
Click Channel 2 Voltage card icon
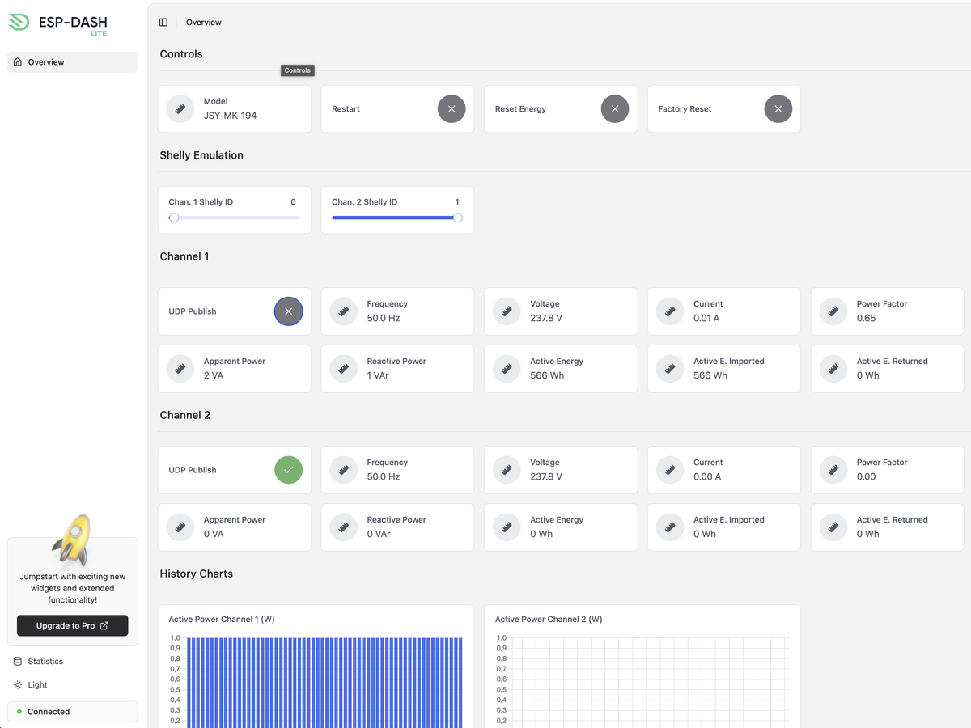(x=507, y=469)
